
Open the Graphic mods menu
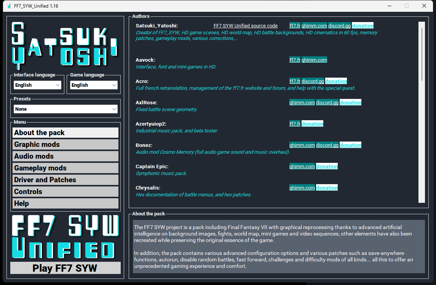(65, 145)
